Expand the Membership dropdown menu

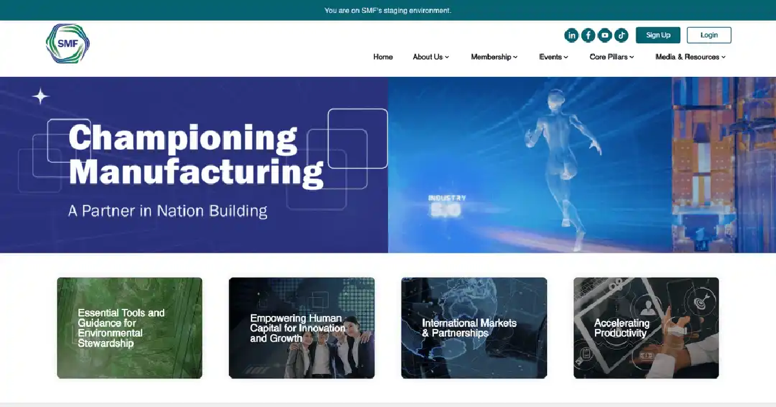coord(494,57)
